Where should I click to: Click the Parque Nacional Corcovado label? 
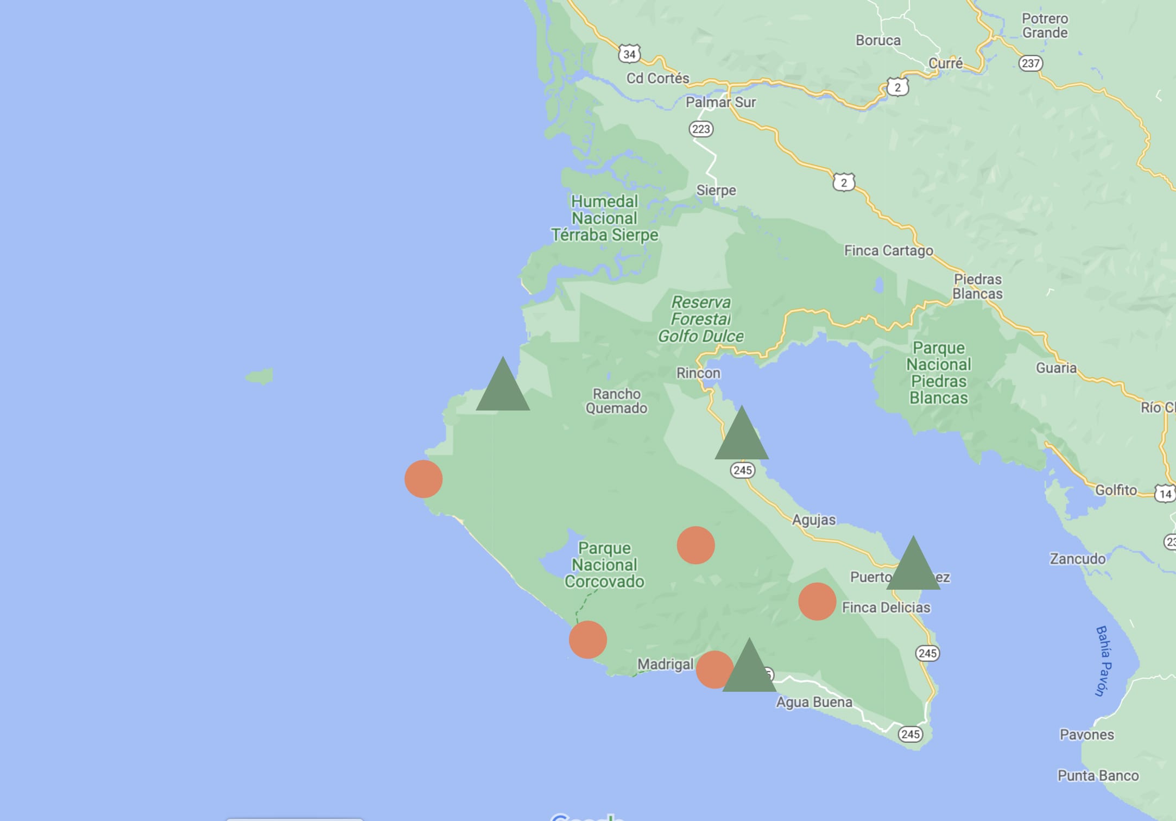pyautogui.click(x=604, y=565)
